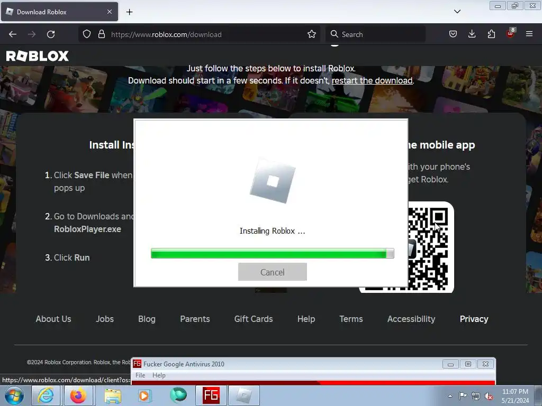Switch to the FG antivirus taskbar button

(211, 395)
